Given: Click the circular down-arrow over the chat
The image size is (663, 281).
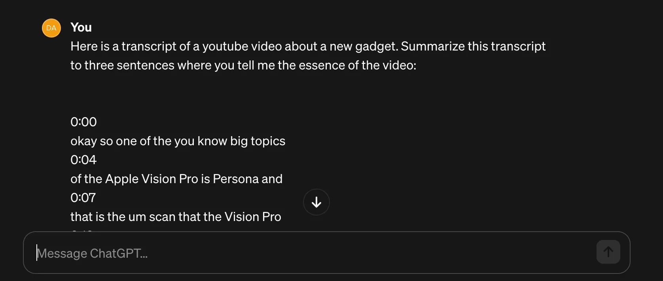Looking at the screenshot, I should 316,202.
